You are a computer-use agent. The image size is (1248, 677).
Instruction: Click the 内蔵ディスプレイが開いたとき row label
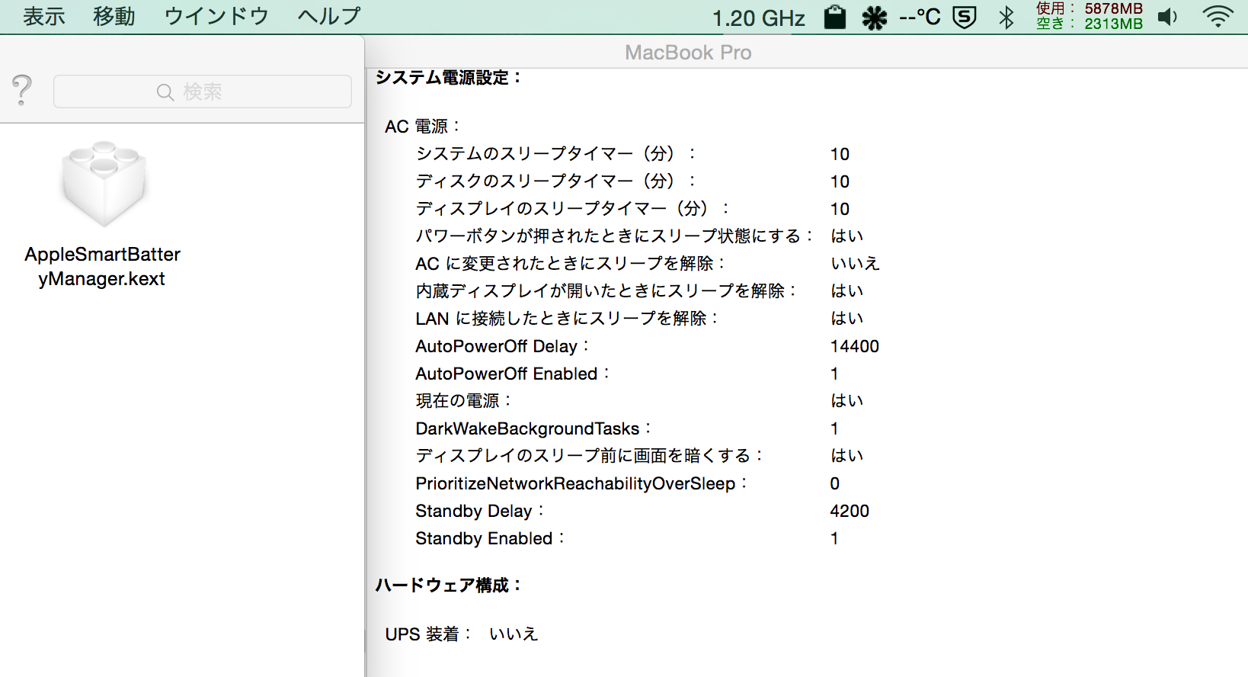[x=606, y=290]
